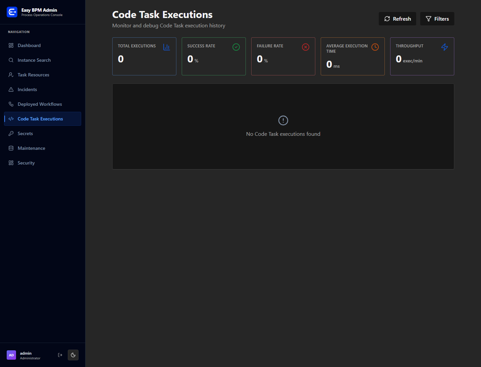Click the Failure Rate card label

click(x=270, y=46)
